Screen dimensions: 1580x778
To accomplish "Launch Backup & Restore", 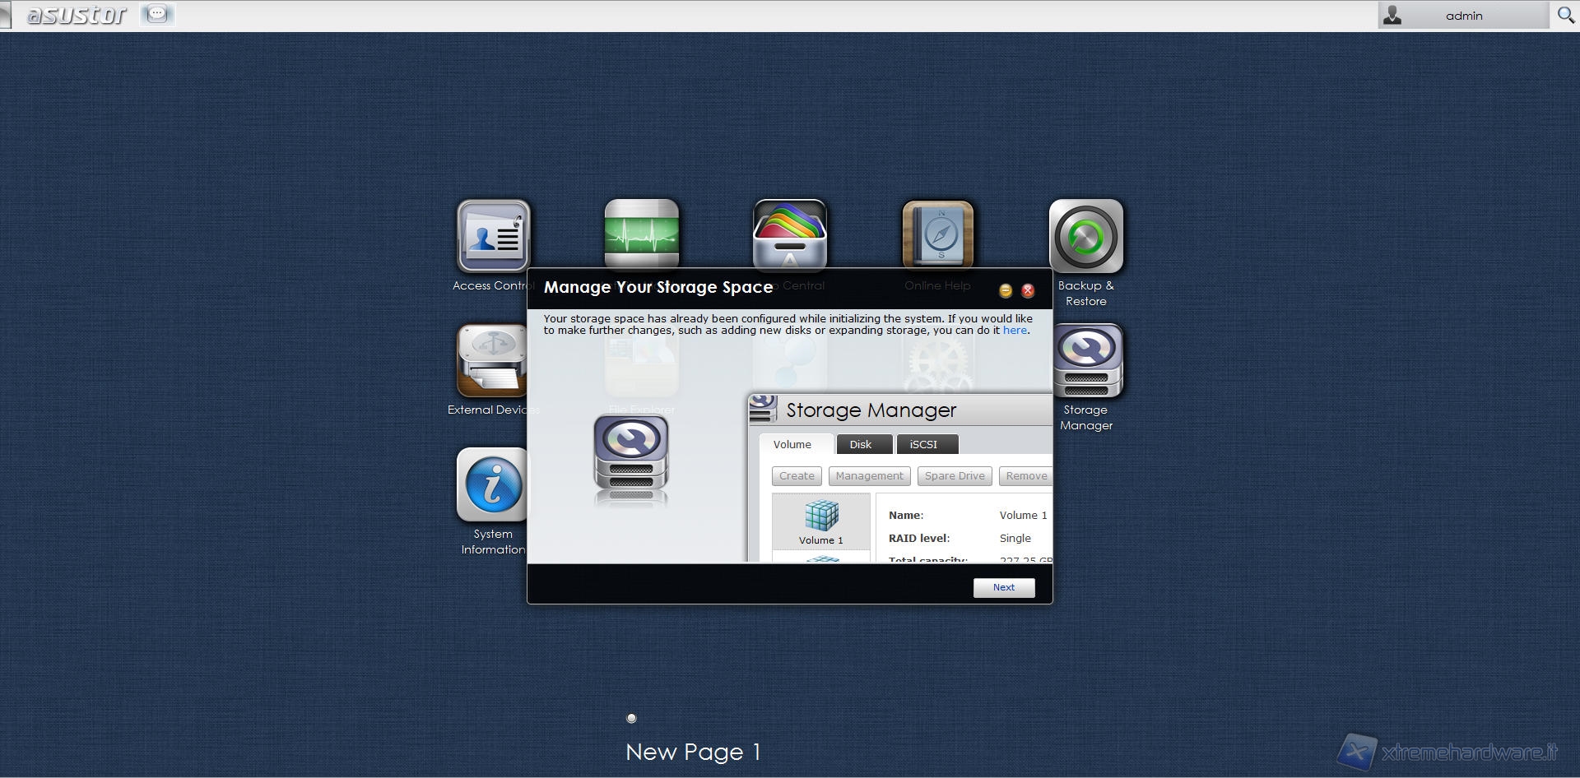I will [x=1085, y=236].
